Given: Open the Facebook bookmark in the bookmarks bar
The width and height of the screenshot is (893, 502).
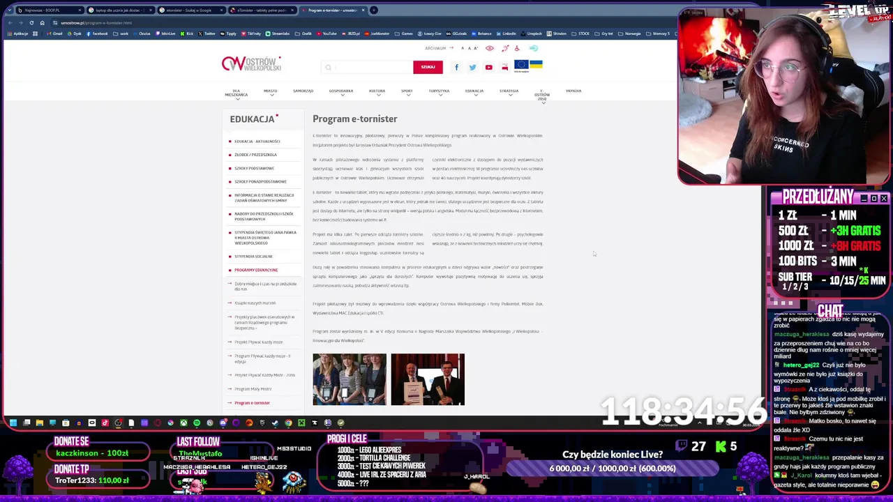Looking at the screenshot, I should point(97,33).
